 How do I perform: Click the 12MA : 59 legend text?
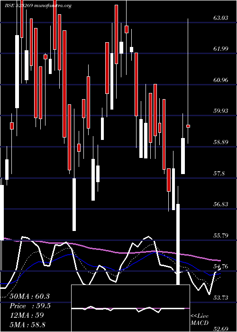tap(27, 315)
